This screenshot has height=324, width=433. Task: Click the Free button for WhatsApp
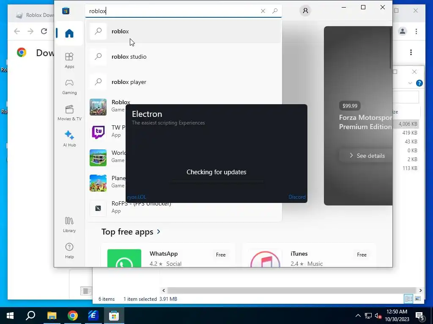tap(221, 255)
